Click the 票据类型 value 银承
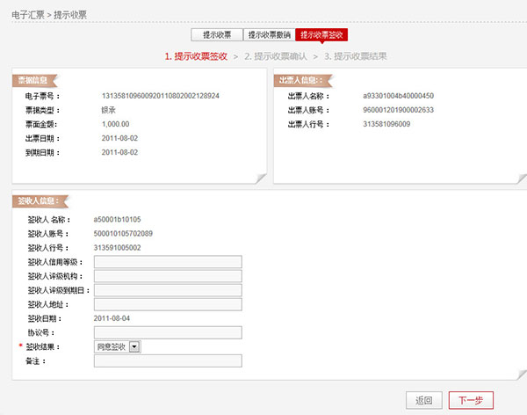The image size is (527, 415). [108, 110]
